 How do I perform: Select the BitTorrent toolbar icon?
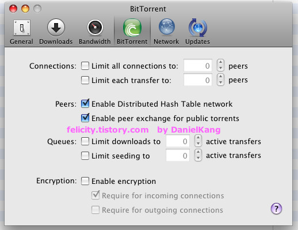pos(132,32)
